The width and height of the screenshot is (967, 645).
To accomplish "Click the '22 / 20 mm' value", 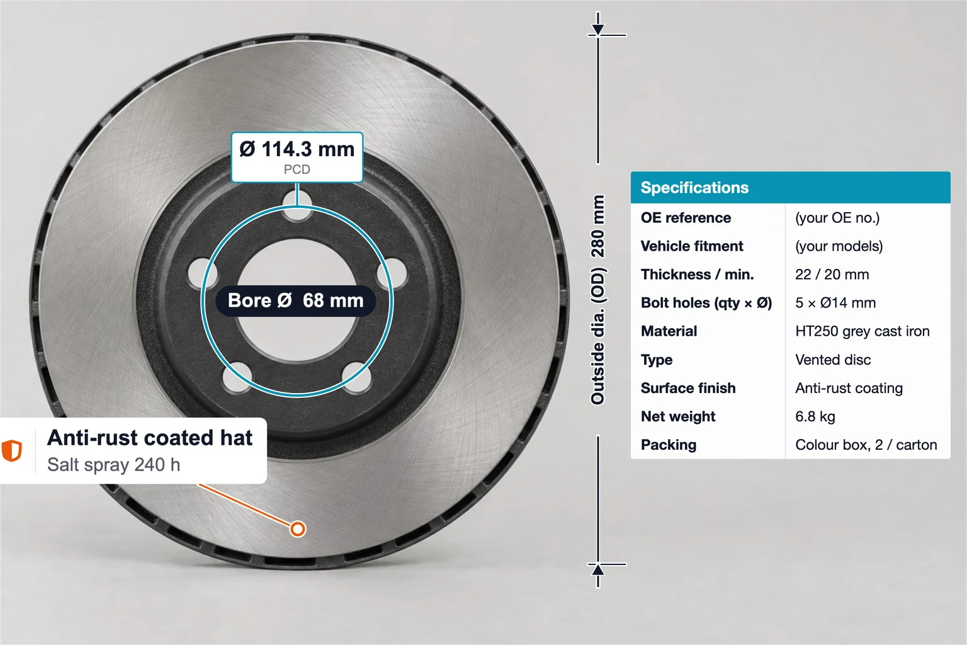I will point(832,275).
